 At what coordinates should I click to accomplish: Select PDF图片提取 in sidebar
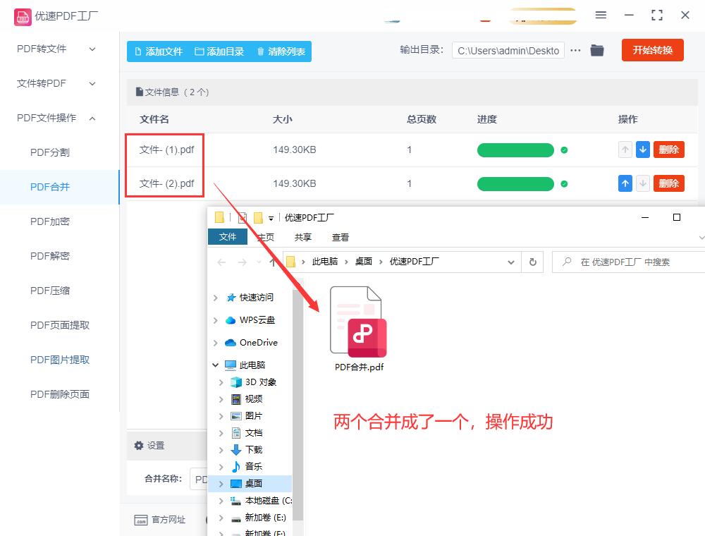pyautogui.click(x=60, y=360)
